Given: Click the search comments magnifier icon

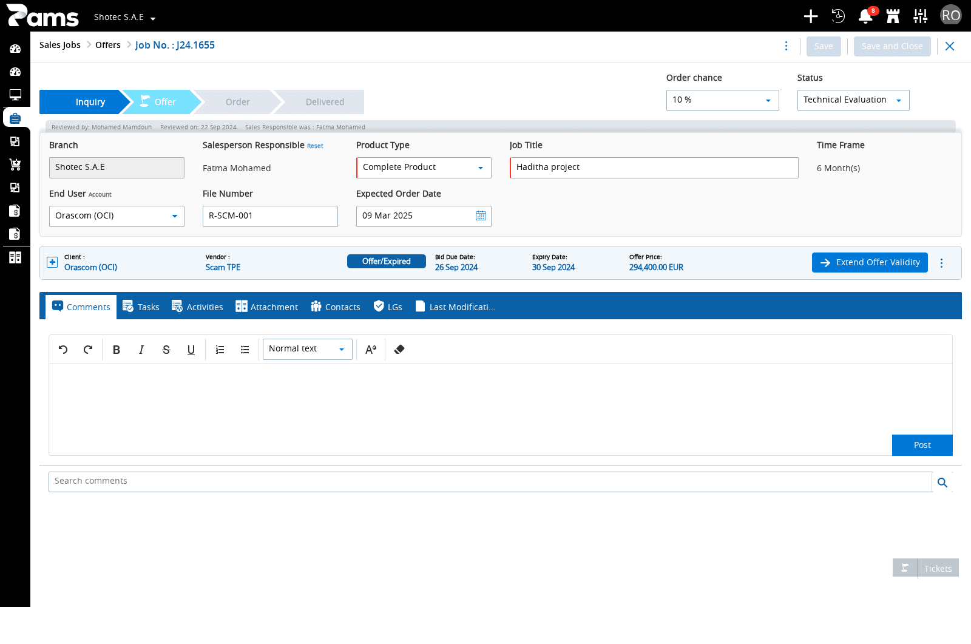Looking at the screenshot, I should coord(942,483).
